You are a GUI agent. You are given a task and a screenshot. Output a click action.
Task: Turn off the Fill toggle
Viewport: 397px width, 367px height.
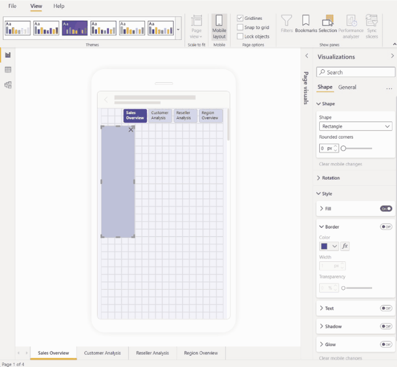(x=386, y=208)
